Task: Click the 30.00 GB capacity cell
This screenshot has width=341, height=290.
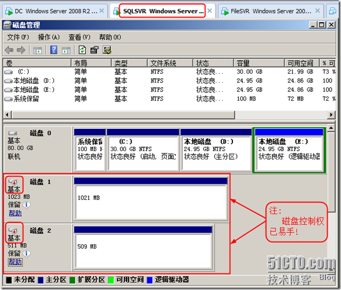Action: click(x=250, y=71)
